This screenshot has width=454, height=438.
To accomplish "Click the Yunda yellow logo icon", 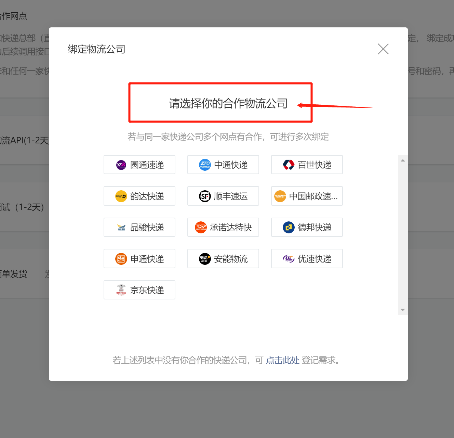I will point(121,196).
